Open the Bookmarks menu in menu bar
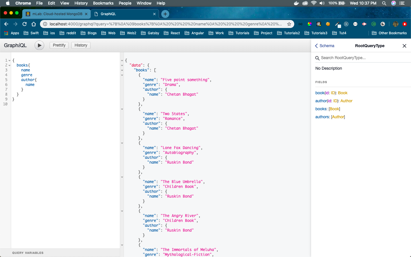 click(x=103, y=3)
